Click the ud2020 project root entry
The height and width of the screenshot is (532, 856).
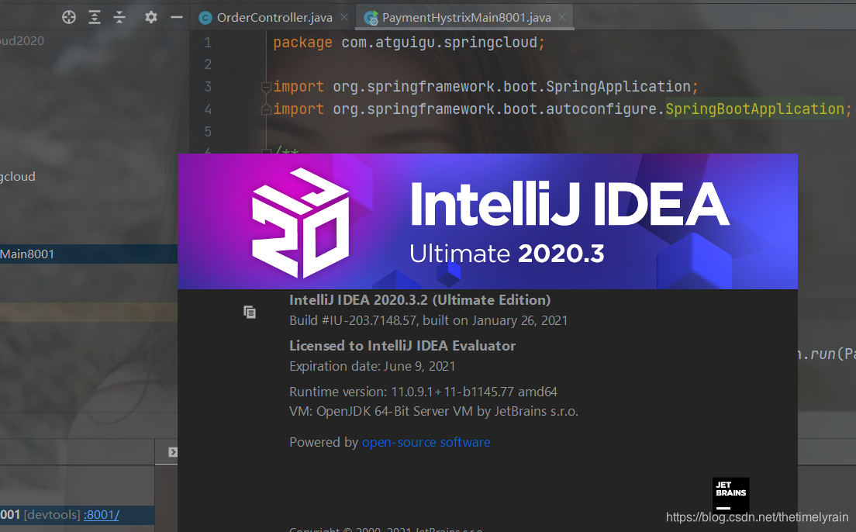pyautogui.click(x=22, y=41)
